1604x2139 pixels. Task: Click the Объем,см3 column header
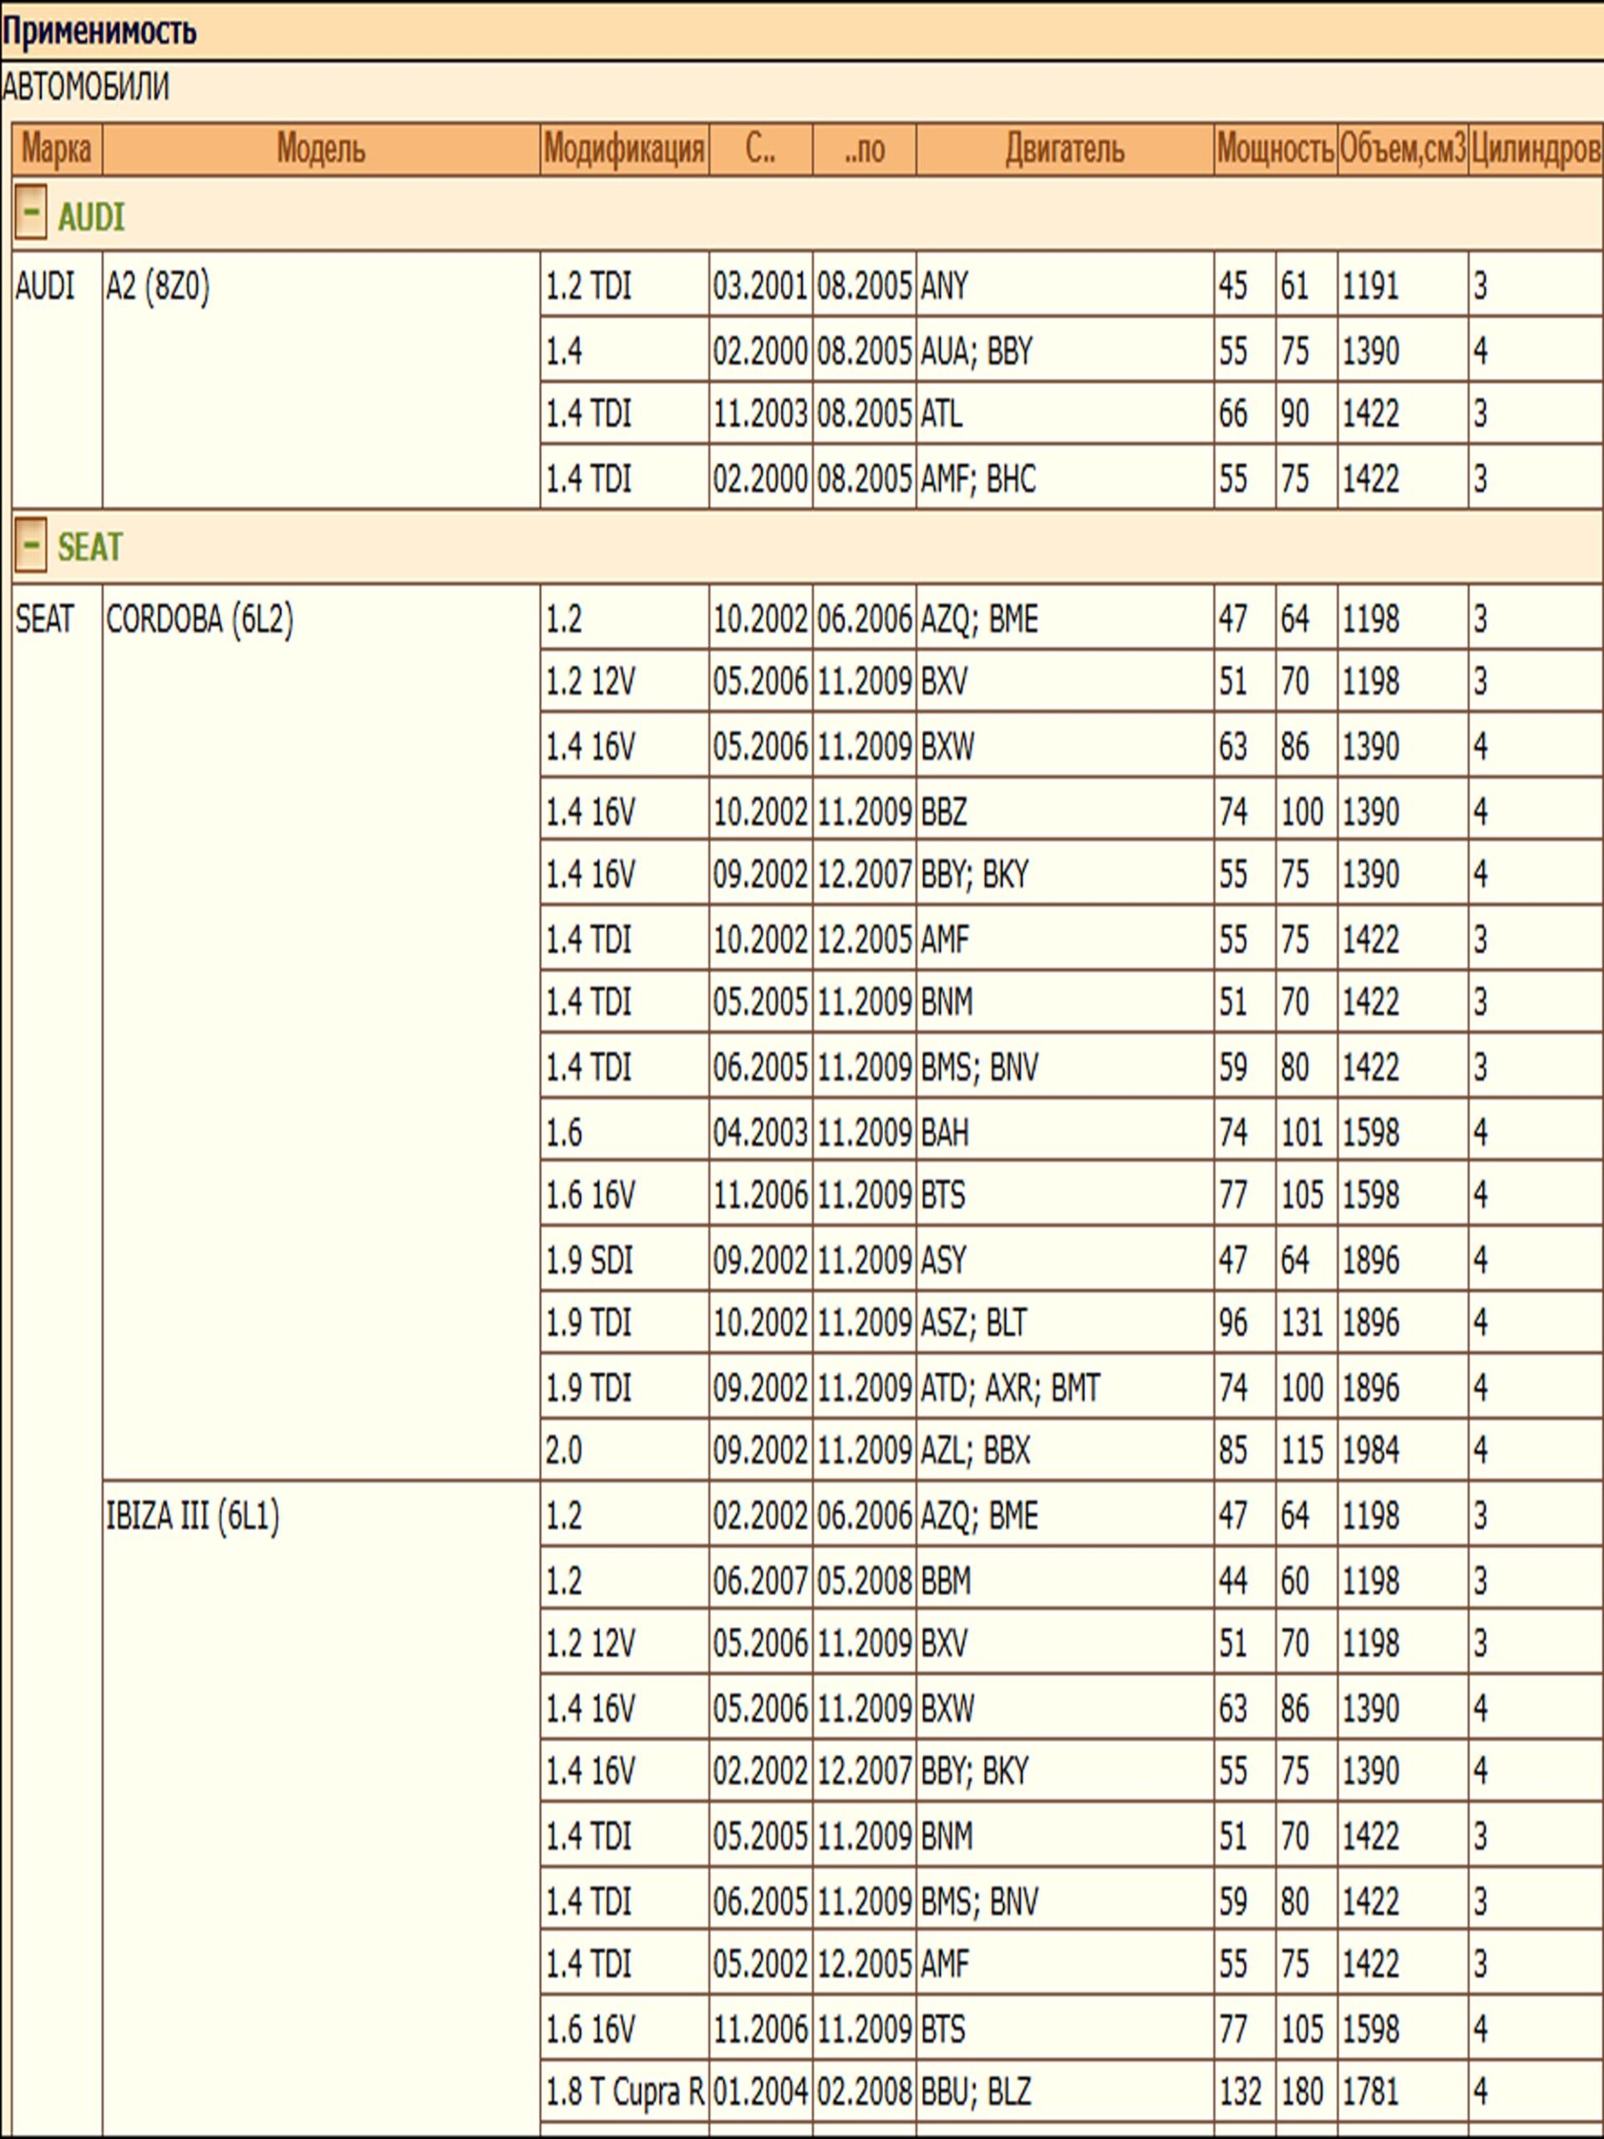1402,150
